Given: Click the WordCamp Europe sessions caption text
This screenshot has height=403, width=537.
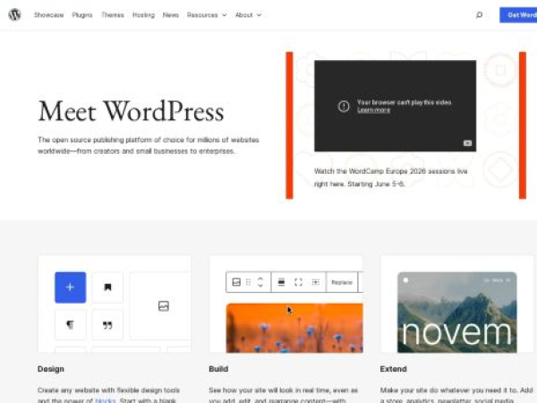Looking at the screenshot, I should (391, 177).
